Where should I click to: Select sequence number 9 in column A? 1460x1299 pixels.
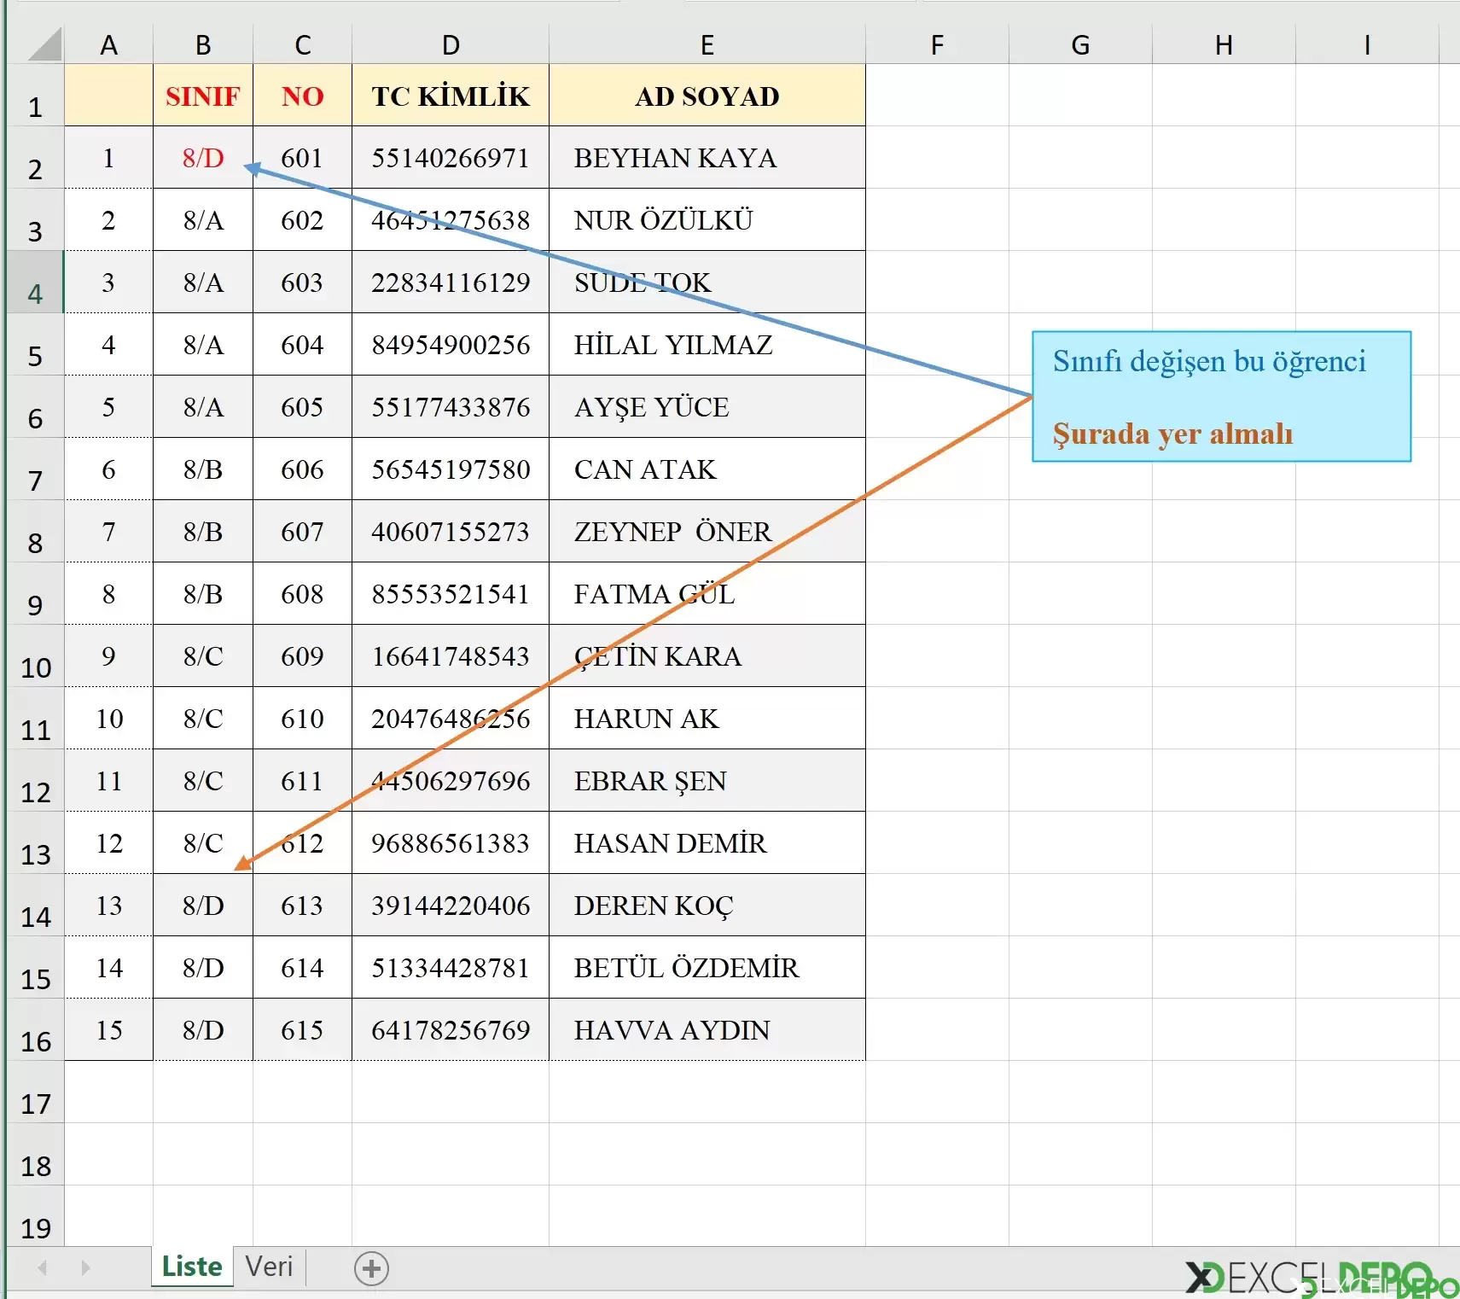pyautogui.click(x=108, y=656)
